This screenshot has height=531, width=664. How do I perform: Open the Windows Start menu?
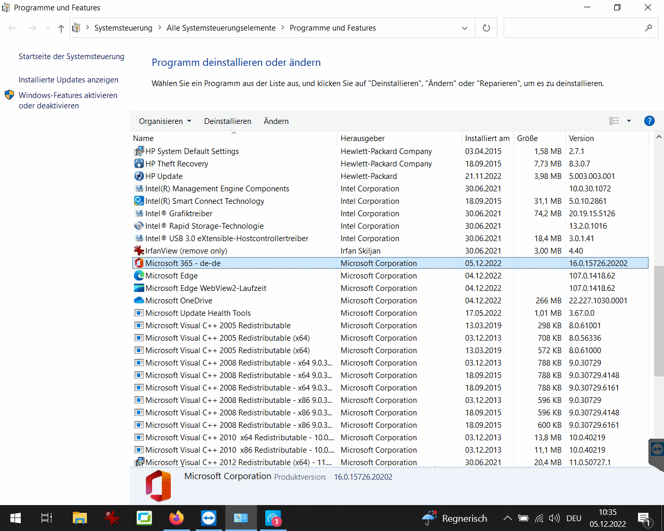tap(16, 518)
